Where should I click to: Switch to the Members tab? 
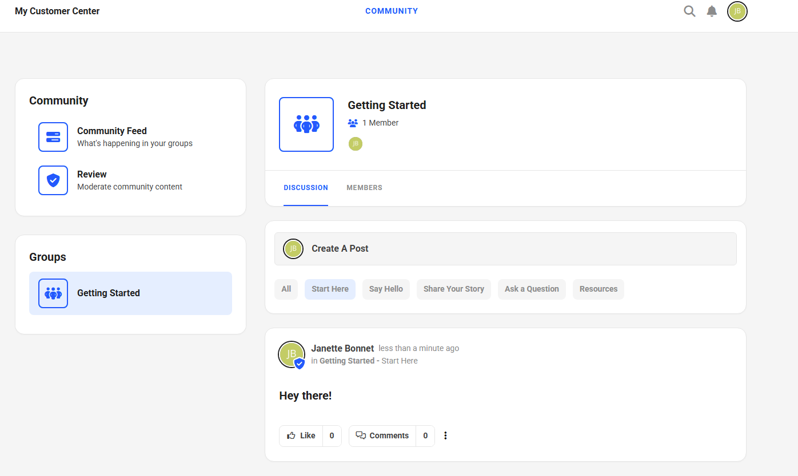(364, 188)
